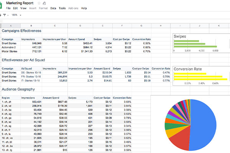Open the Help menu
230x153 pixels.
(x=84, y=8)
